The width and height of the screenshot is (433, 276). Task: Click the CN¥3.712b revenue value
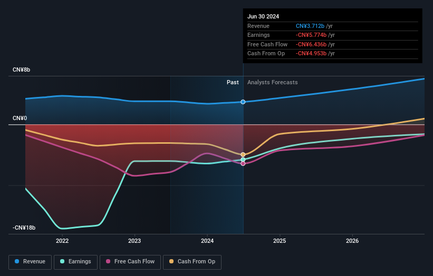coord(310,26)
